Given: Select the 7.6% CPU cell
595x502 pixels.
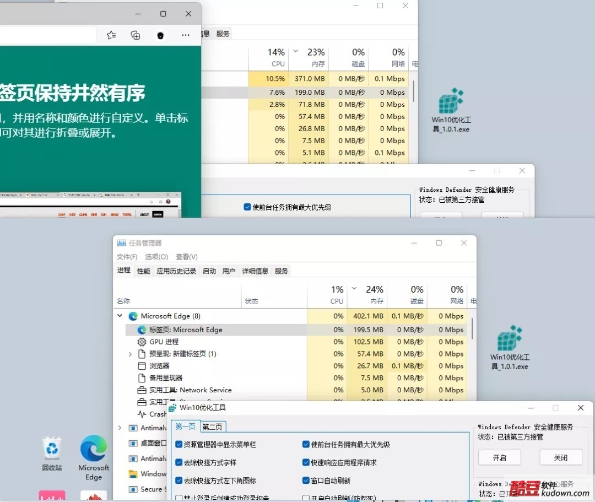Looking at the screenshot, I should 269,92.
